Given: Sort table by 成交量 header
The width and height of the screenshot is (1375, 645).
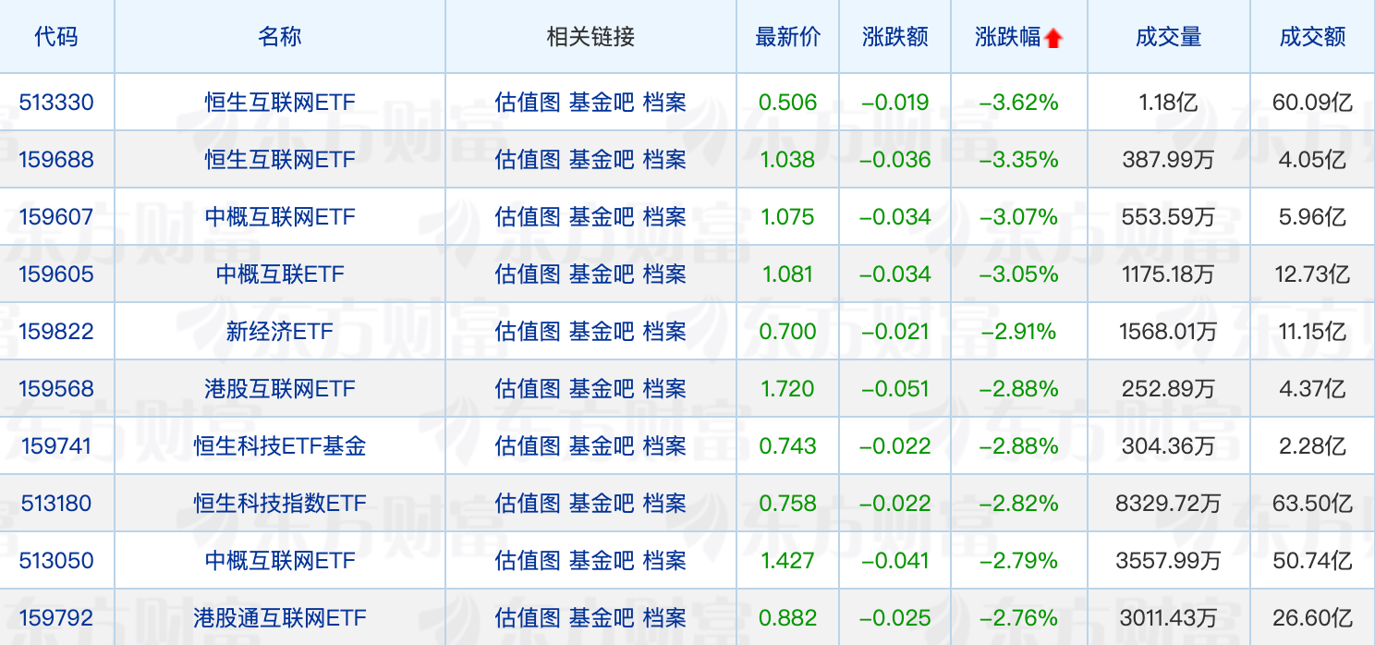Looking at the screenshot, I should (1168, 38).
